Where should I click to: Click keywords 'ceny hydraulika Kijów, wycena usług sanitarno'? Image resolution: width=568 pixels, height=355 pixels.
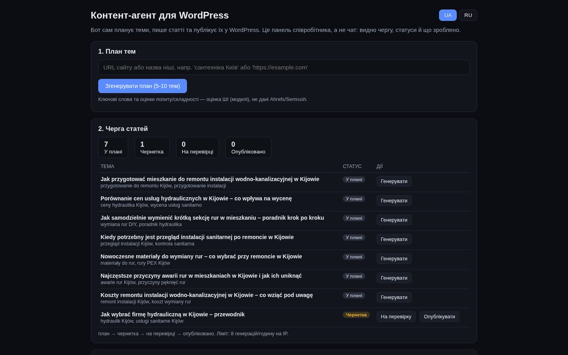(151, 205)
